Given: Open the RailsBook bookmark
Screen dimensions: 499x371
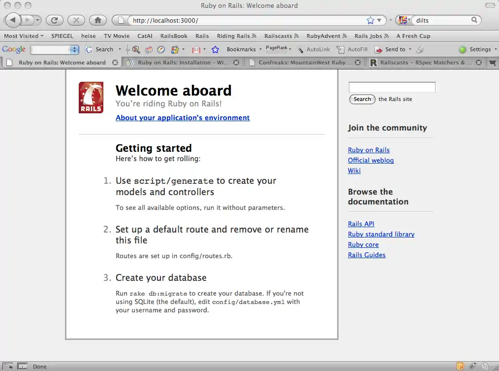Looking at the screenshot, I should click(x=174, y=36).
